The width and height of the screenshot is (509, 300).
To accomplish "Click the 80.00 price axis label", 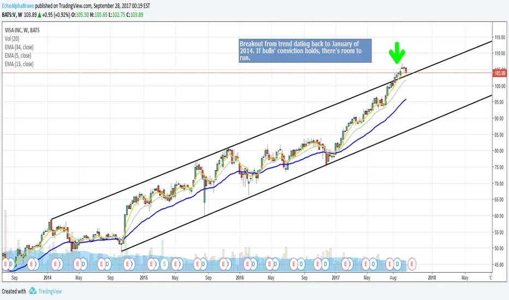I will [x=500, y=151].
